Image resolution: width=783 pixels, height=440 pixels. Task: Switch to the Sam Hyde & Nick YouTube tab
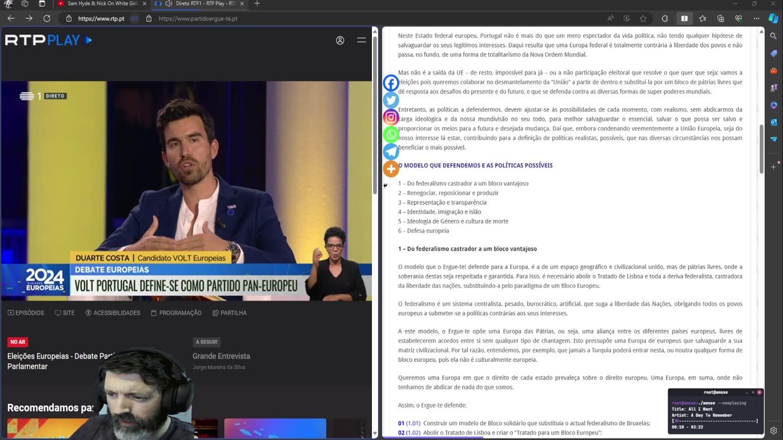(102, 4)
